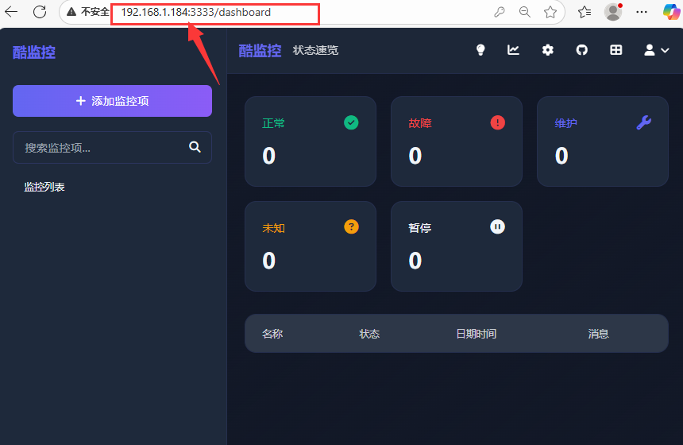683x445 pixels.
Task: Open the browser three-dot menu
Action: click(642, 12)
